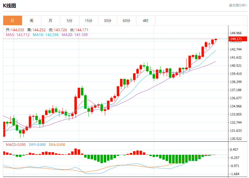Click the MACD value label

16,145
